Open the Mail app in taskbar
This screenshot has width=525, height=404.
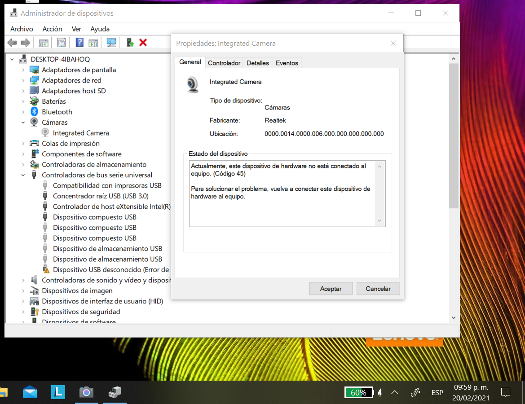[30, 392]
